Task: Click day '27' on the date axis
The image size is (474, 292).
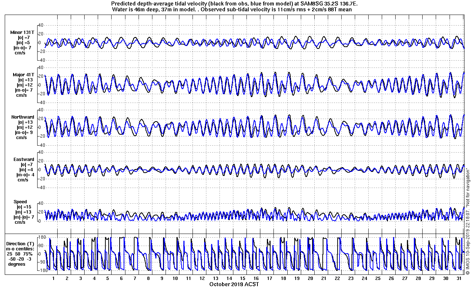Action: pos(405,278)
